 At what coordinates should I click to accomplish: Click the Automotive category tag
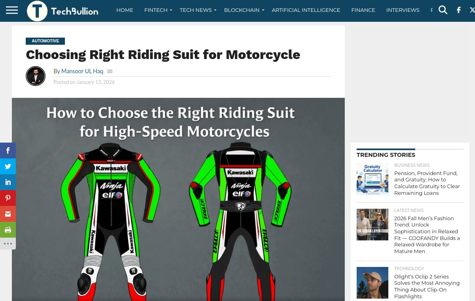click(x=46, y=41)
